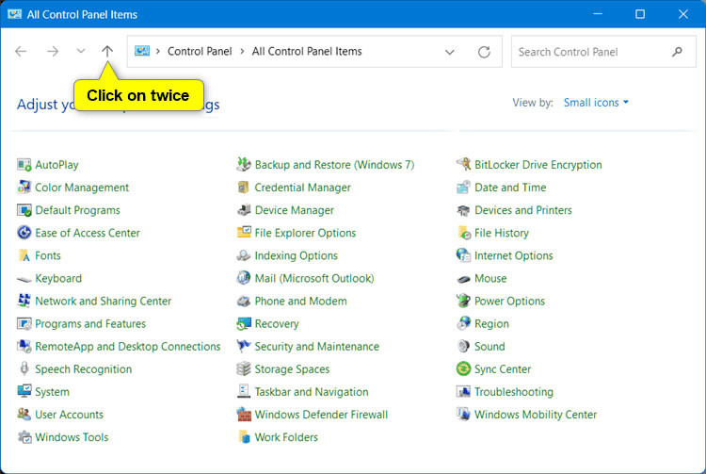
Task: Expand chevron after Control Panel breadcrumb
Action: coord(243,52)
